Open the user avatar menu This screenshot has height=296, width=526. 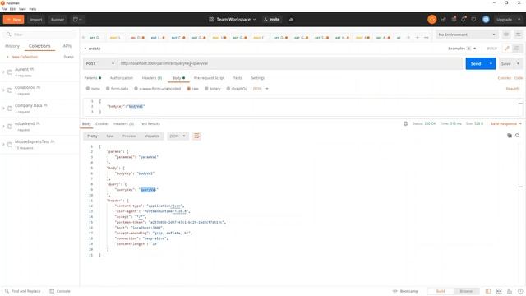tap(486, 20)
